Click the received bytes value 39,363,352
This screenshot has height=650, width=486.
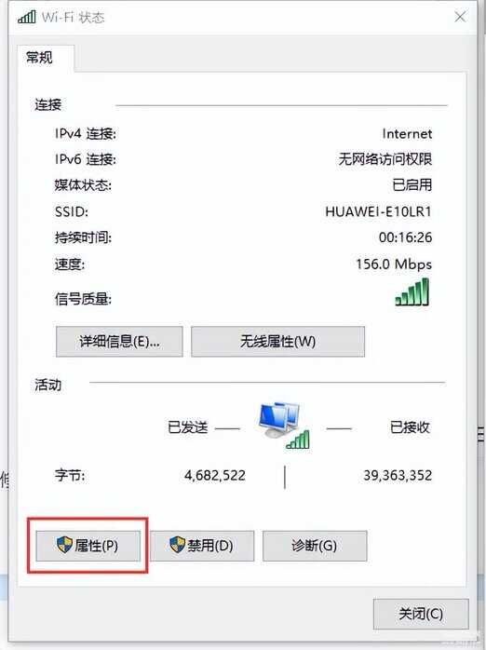click(x=398, y=476)
